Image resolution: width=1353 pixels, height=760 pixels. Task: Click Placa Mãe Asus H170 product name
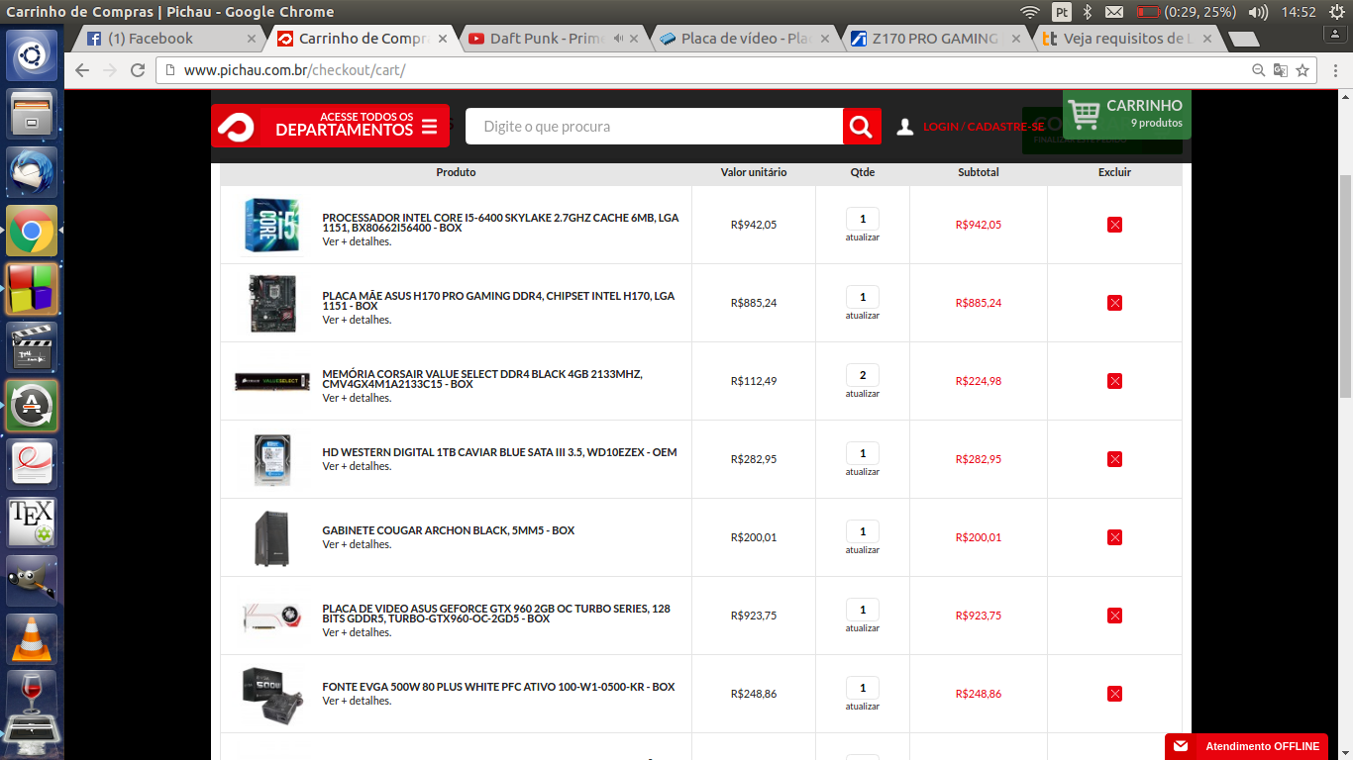(498, 301)
